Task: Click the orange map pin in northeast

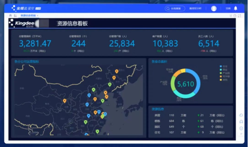Action: [117, 71]
